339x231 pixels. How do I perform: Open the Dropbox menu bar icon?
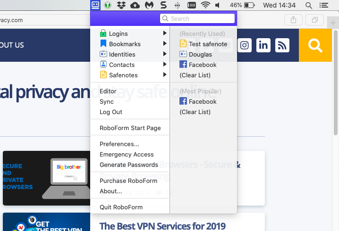point(121,5)
